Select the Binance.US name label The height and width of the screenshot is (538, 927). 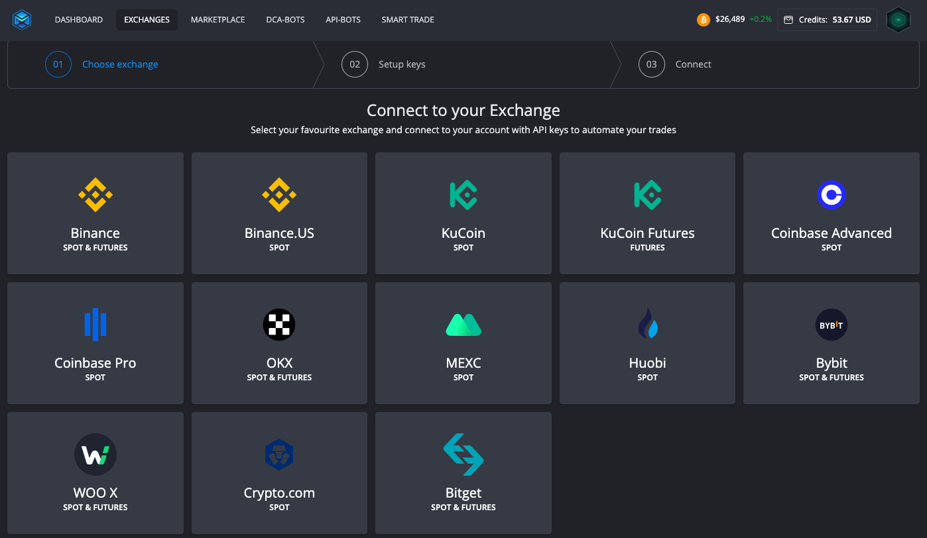(x=279, y=233)
